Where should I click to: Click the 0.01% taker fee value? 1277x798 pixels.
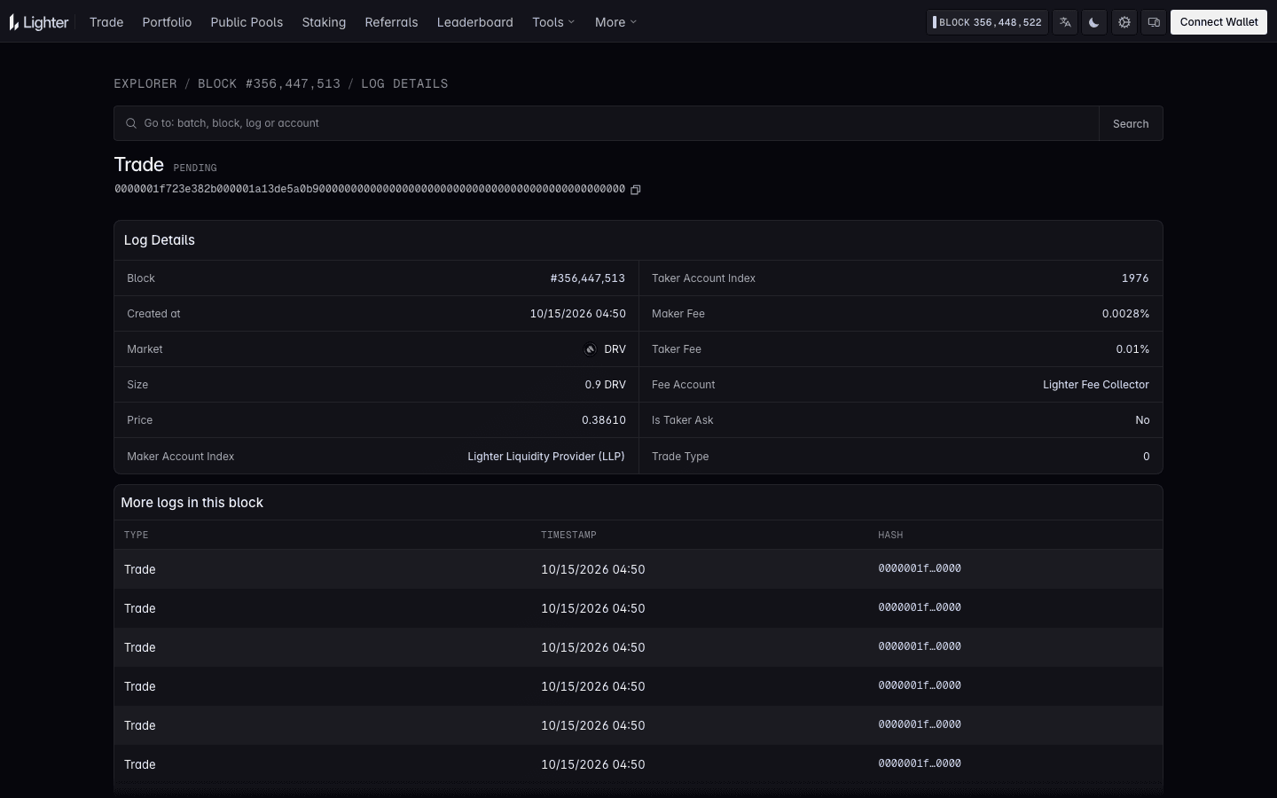pos(1132,349)
